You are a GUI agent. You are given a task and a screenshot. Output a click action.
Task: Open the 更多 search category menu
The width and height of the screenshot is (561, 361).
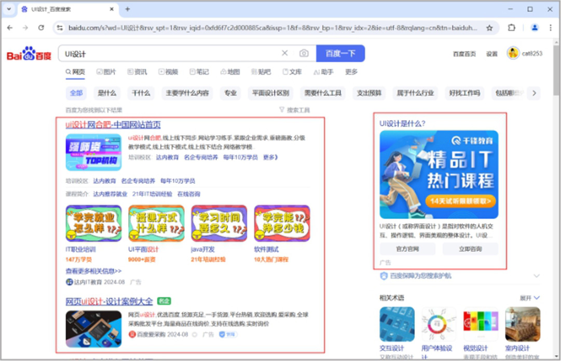pyautogui.click(x=351, y=72)
